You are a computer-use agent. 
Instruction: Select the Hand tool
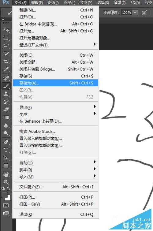tap(6, 175)
